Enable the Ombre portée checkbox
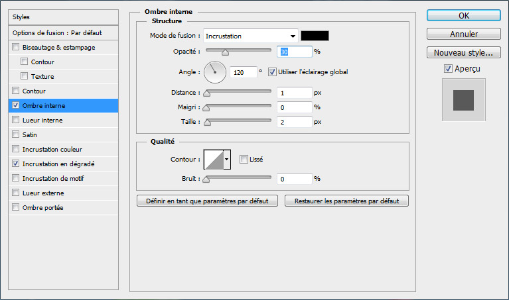Viewport: 509px width, 300px height. click(15, 207)
